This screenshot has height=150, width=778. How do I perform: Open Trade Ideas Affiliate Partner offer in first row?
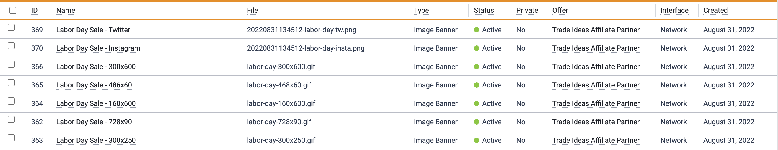pyautogui.click(x=595, y=30)
